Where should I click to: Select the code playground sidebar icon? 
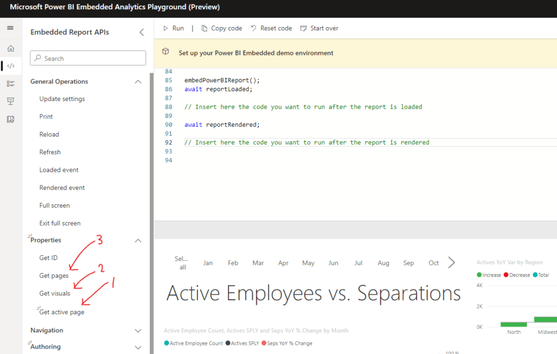[x=11, y=66]
